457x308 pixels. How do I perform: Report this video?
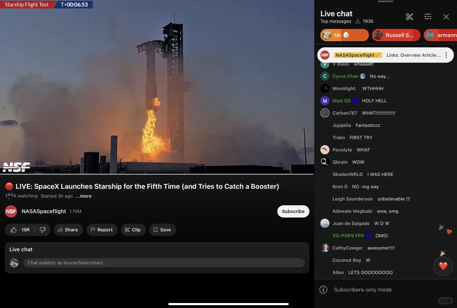pyautogui.click(x=102, y=230)
